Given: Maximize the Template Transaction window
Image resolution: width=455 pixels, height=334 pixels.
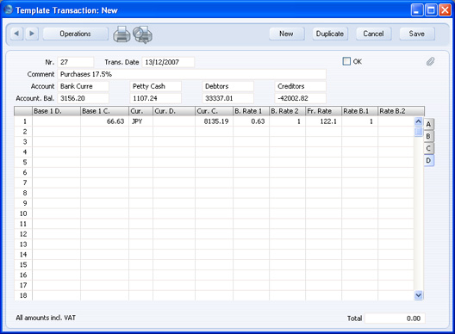Looking at the screenshot, I should [431, 10].
